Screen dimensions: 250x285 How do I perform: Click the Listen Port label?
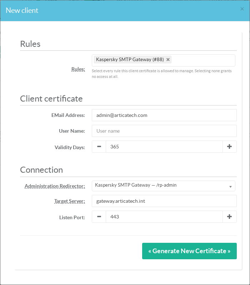[x=72, y=217]
